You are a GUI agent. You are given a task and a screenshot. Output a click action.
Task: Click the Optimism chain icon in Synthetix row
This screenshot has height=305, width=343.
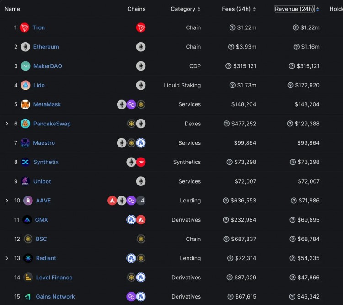(141, 162)
